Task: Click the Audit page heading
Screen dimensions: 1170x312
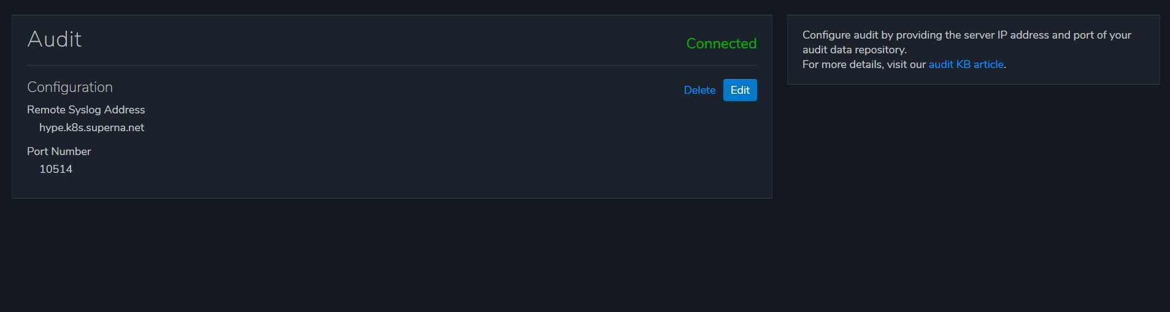Action: pyautogui.click(x=55, y=39)
